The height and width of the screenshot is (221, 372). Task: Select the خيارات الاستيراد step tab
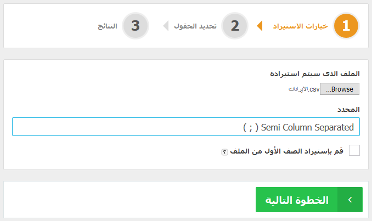click(x=301, y=26)
